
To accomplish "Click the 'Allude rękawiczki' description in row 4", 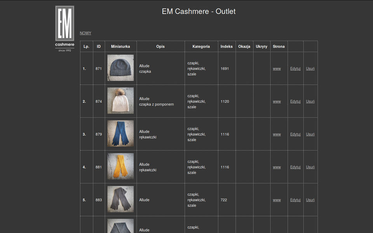I will (x=148, y=167).
